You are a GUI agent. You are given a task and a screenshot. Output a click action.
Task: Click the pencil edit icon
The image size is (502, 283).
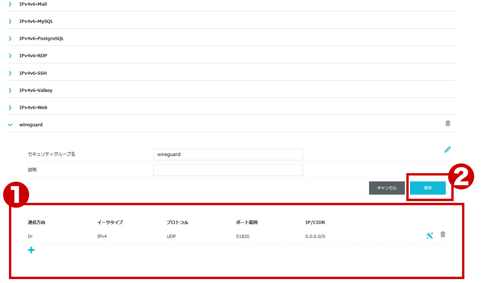[448, 150]
